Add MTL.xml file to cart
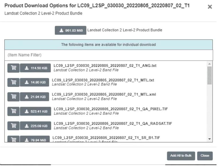 click(13, 97)
